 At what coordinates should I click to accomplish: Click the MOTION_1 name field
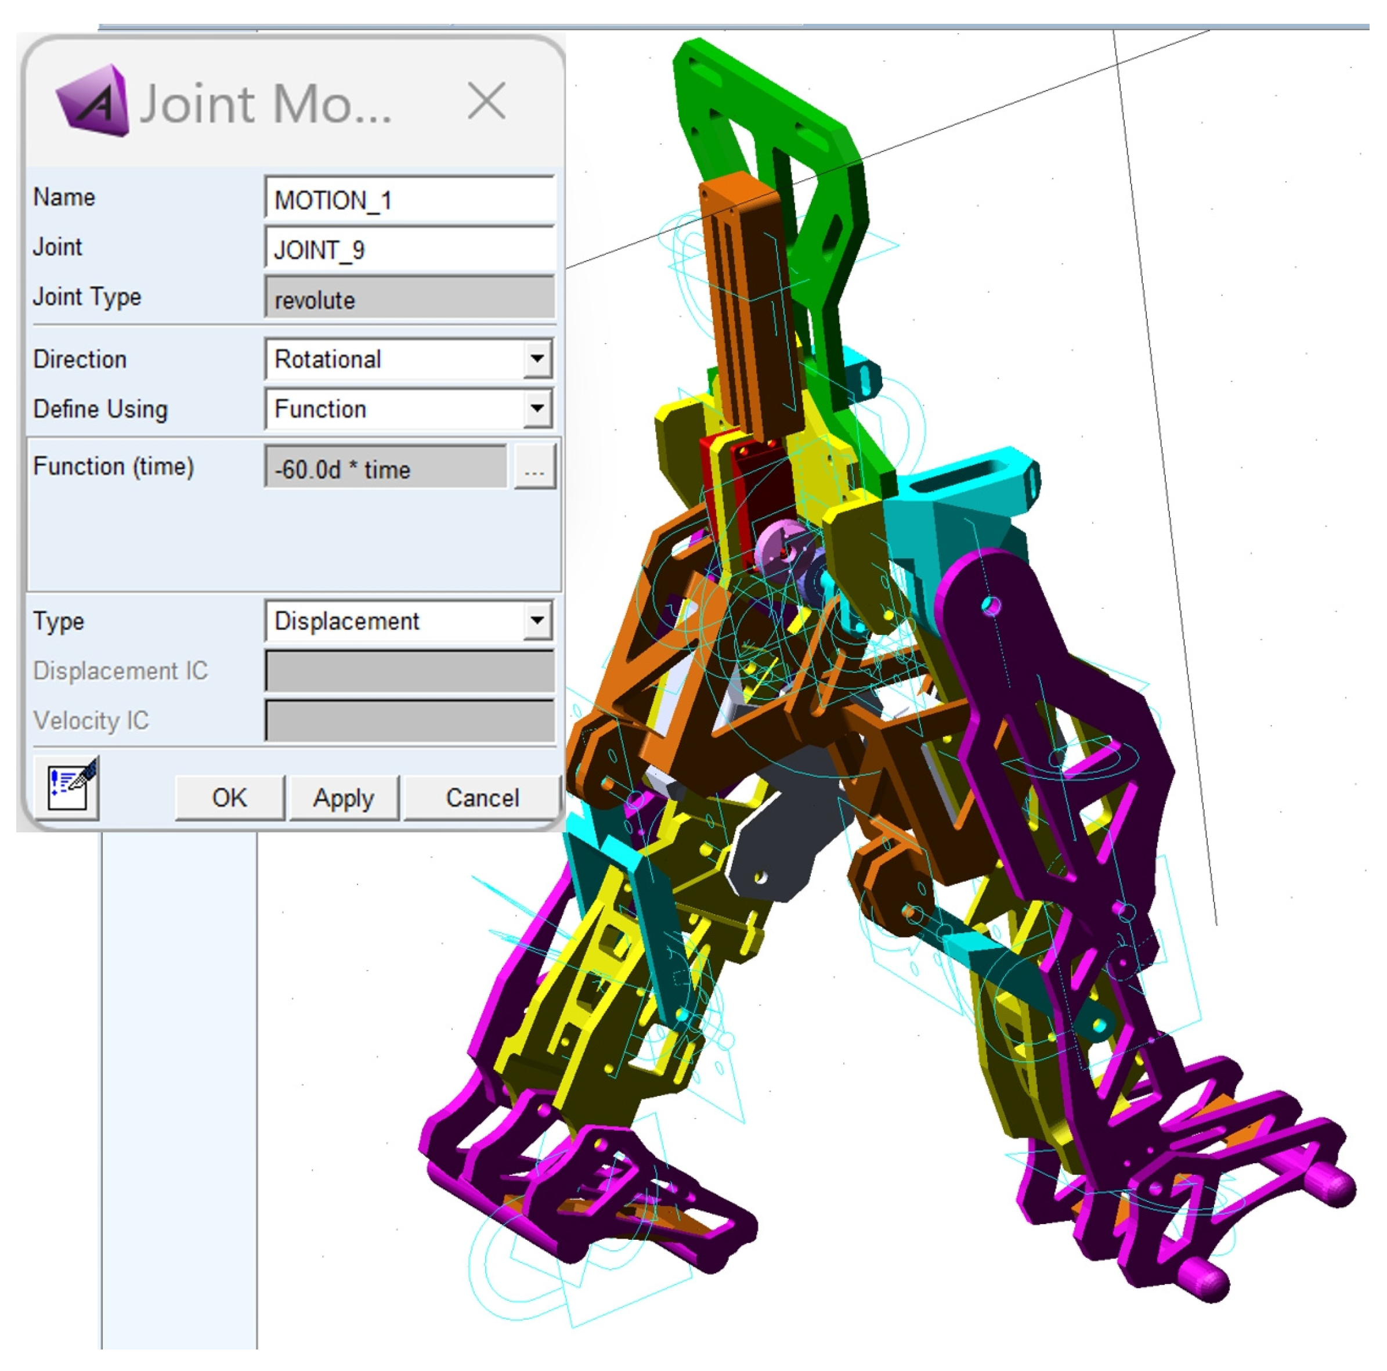pyautogui.click(x=409, y=200)
